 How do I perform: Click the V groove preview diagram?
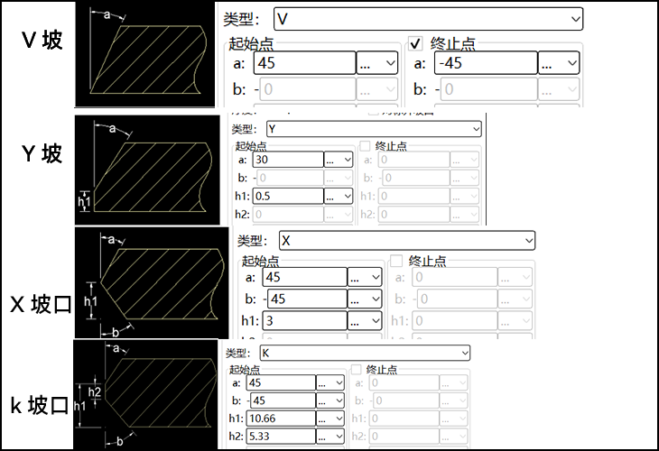[144, 54]
